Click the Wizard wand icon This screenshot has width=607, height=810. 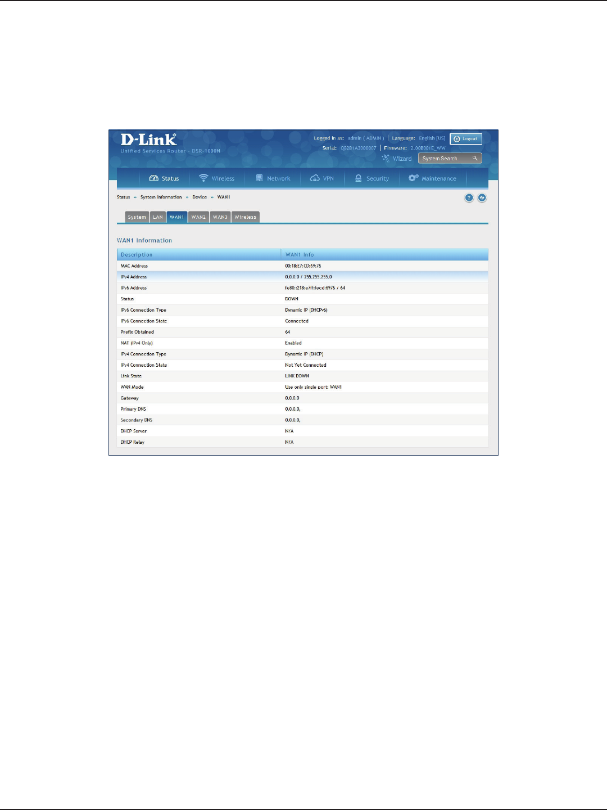pyautogui.click(x=386, y=158)
